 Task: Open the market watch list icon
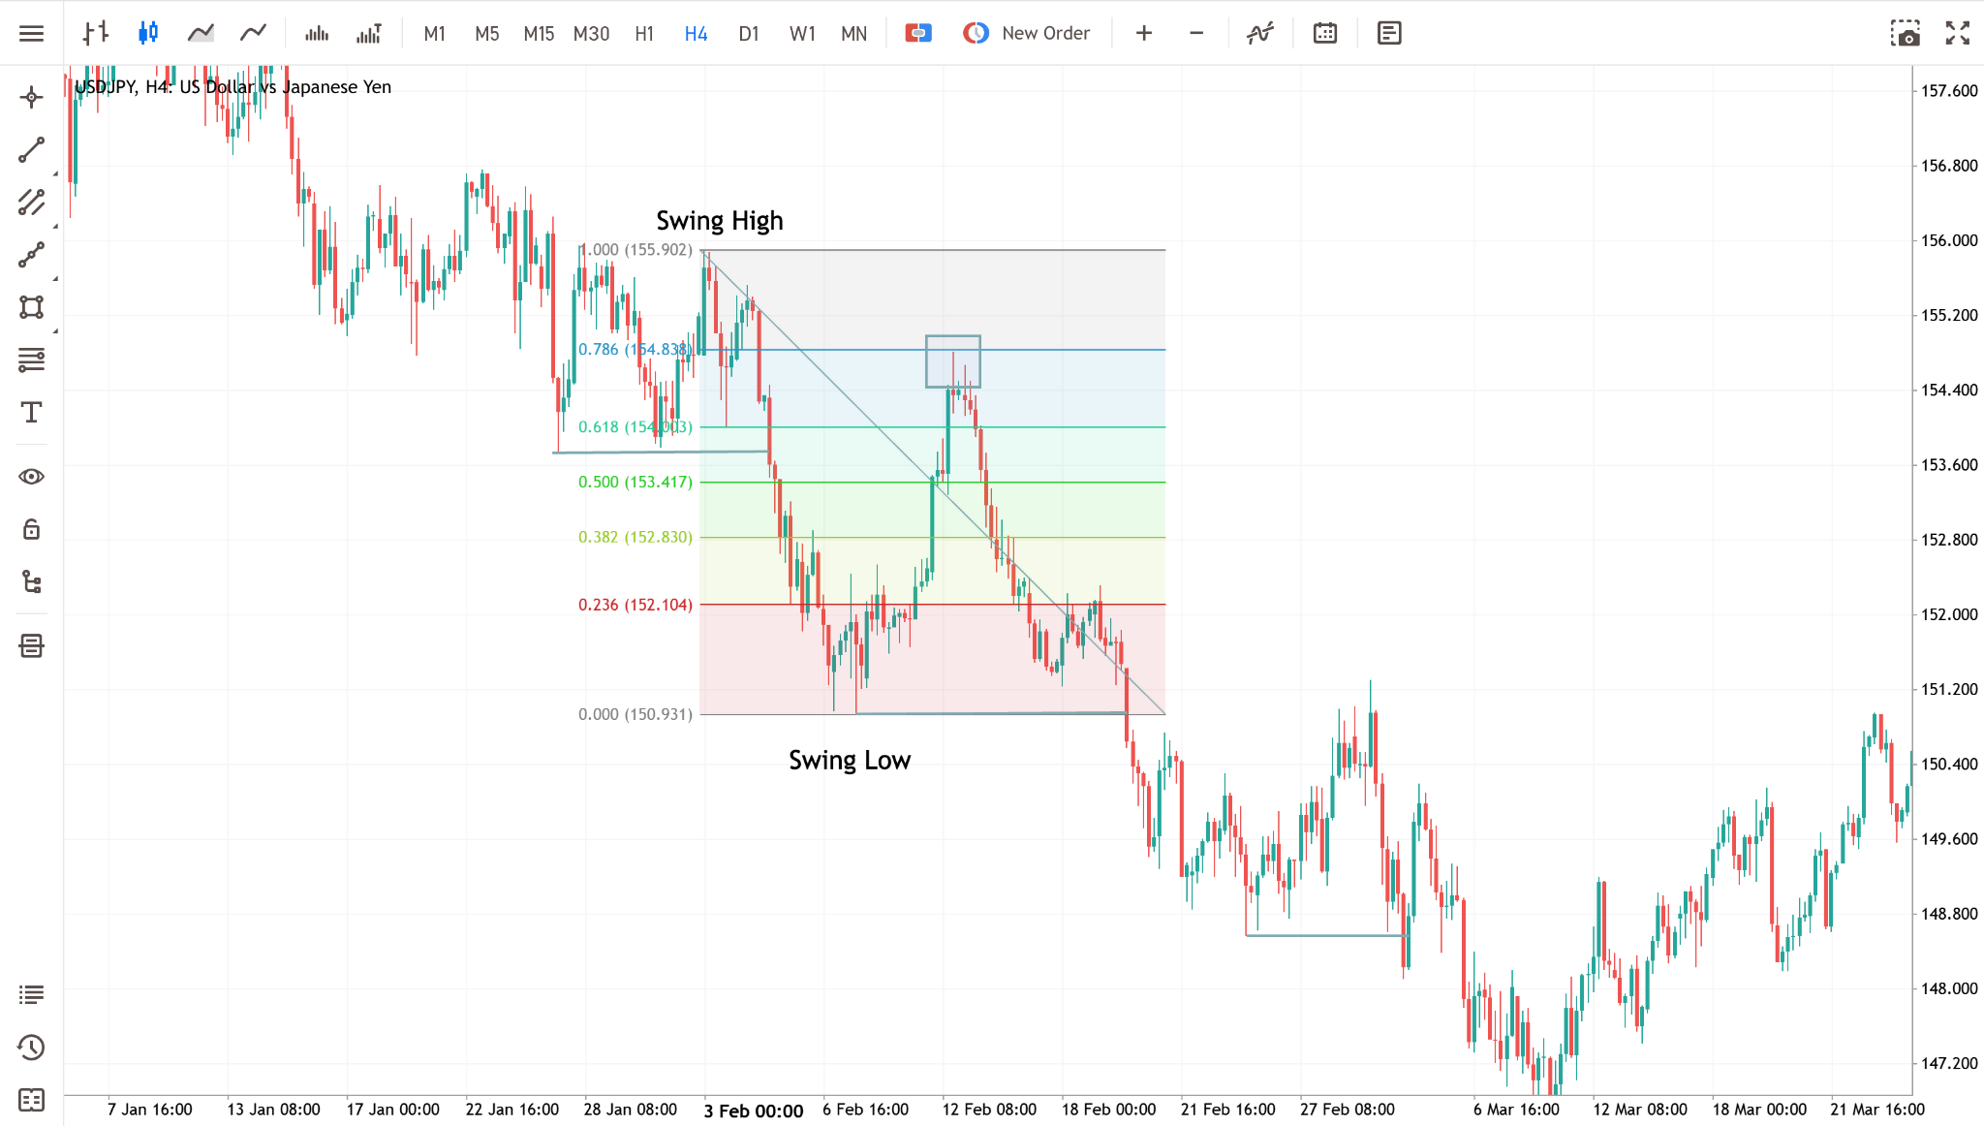[x=31, y=994]
